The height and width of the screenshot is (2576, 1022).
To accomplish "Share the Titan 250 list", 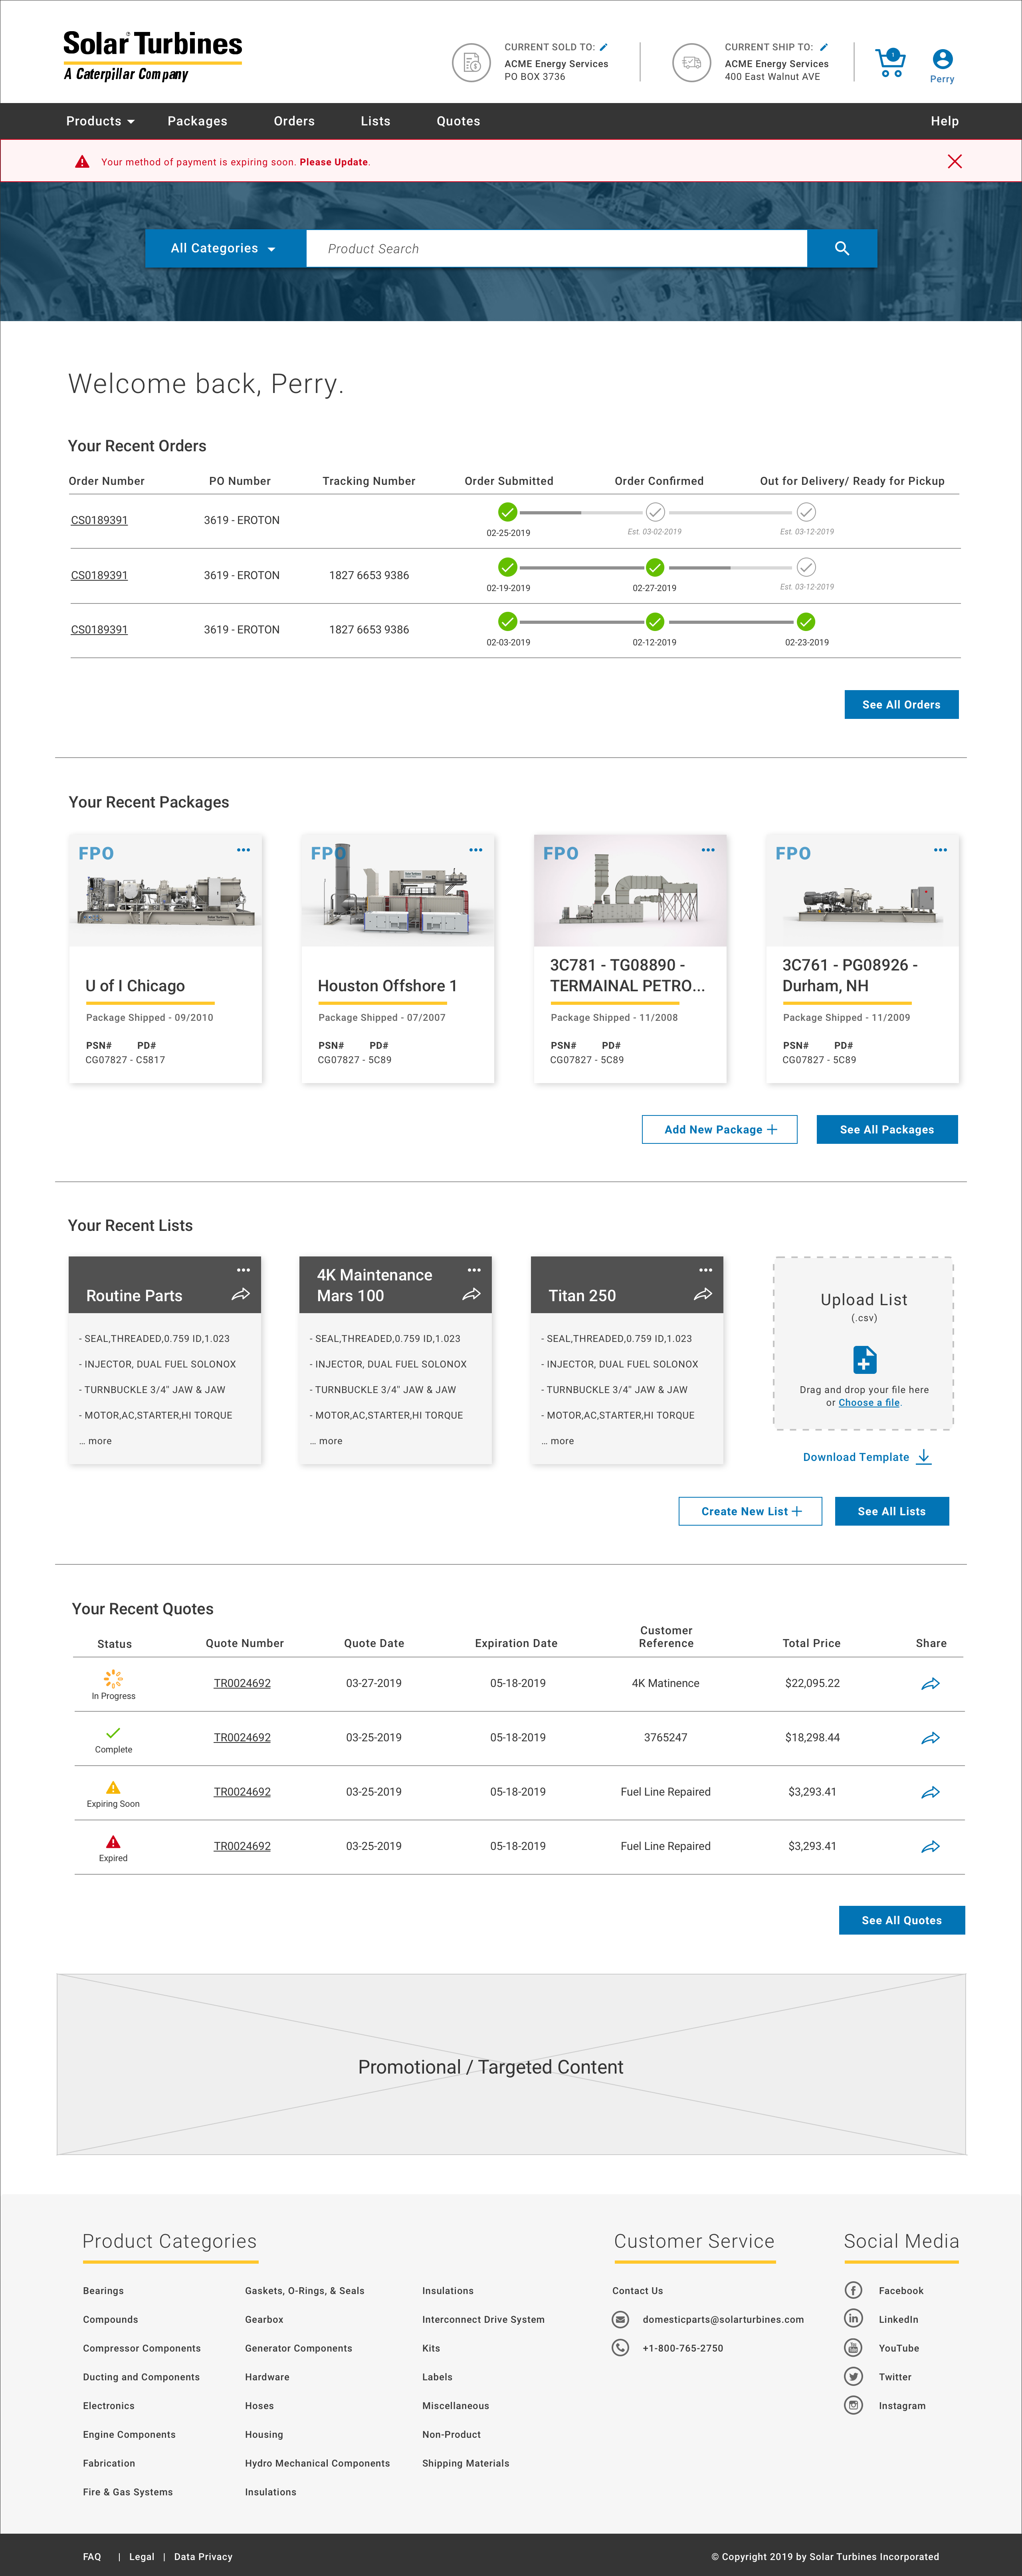I will point(703,1294).
